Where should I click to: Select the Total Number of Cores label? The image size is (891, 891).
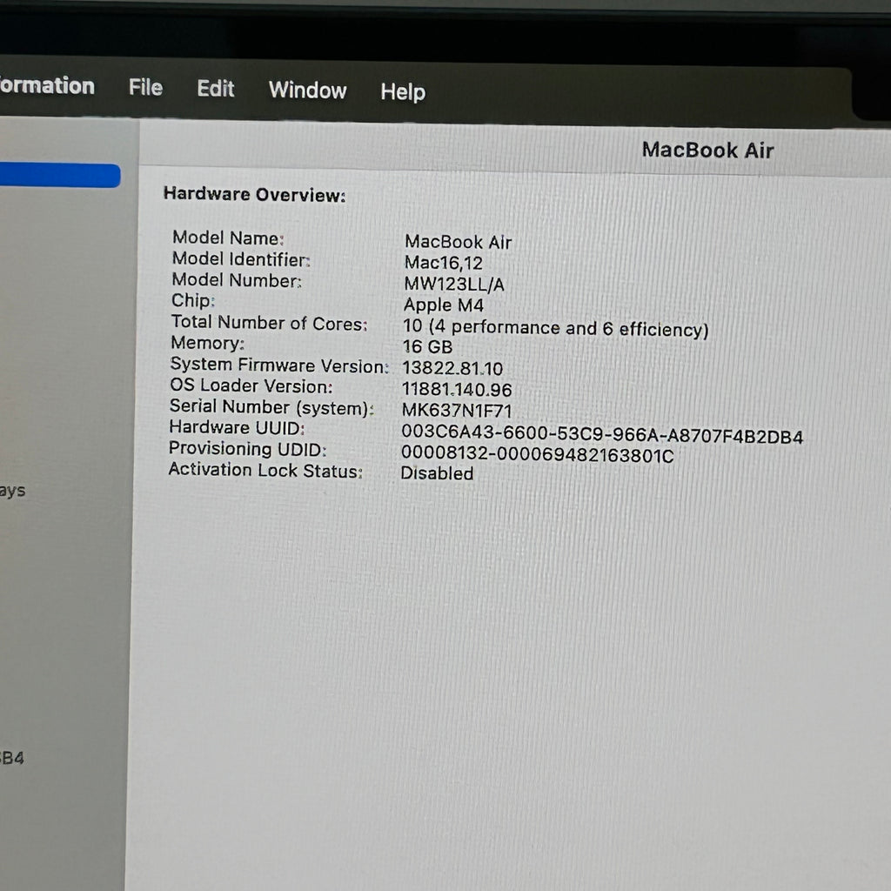(270, 323)
